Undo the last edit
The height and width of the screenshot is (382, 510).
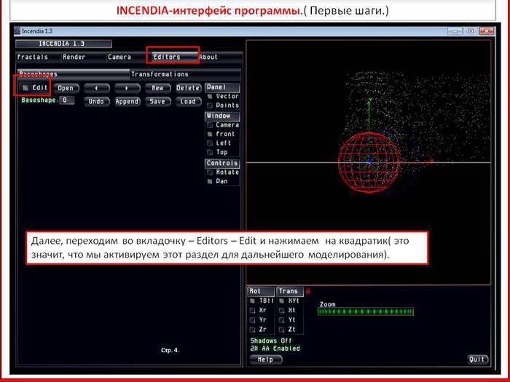(96, 102)
